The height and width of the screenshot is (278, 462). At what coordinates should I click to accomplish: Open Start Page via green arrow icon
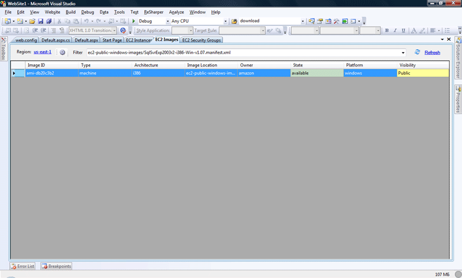pyautogui.click(x=345, y=21)
